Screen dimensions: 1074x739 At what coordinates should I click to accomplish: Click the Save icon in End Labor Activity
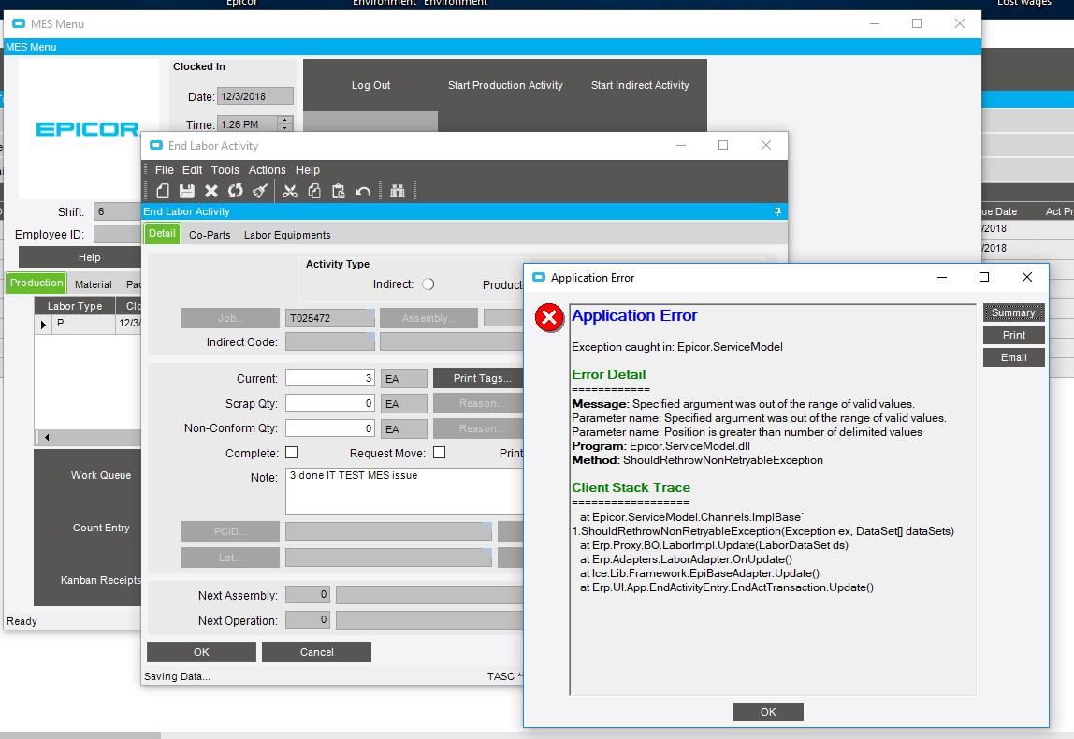point(185,190)
